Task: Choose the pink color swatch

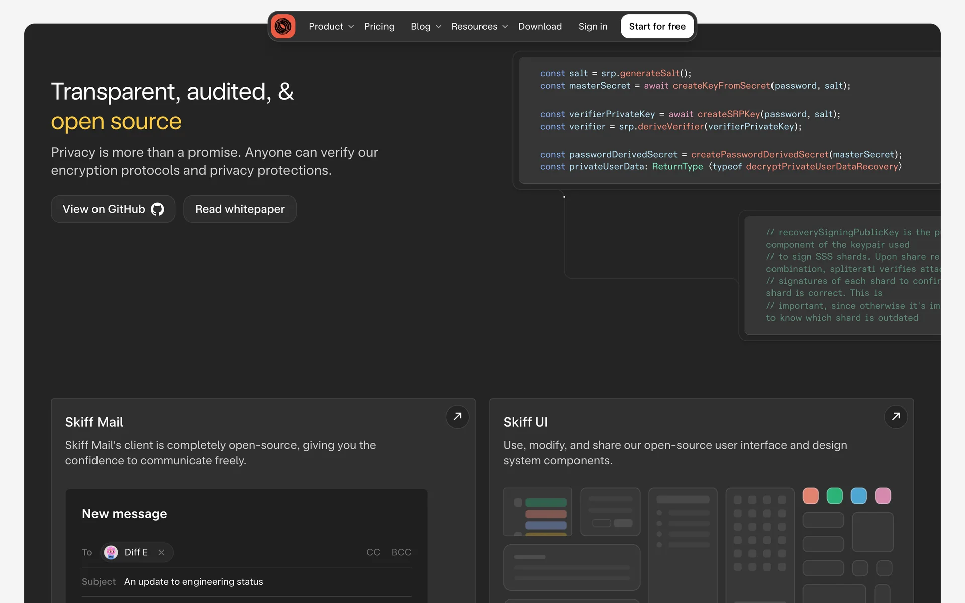Action: coord(883,496)
